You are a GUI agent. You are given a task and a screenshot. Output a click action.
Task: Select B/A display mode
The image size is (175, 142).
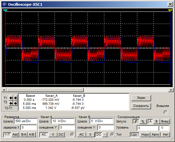coord(24,135)
